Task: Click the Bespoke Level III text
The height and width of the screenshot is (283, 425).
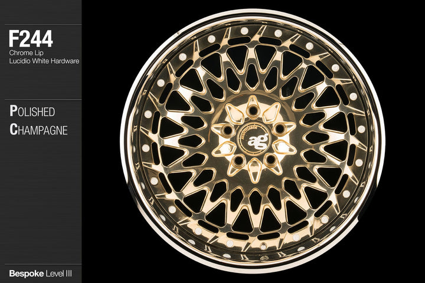Action: [41, 274]
